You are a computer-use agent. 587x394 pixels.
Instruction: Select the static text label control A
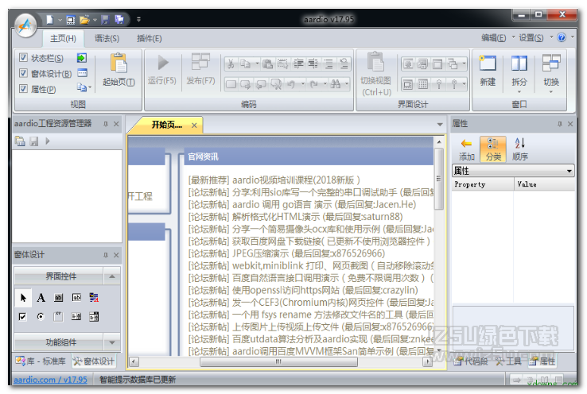point(41,298)
